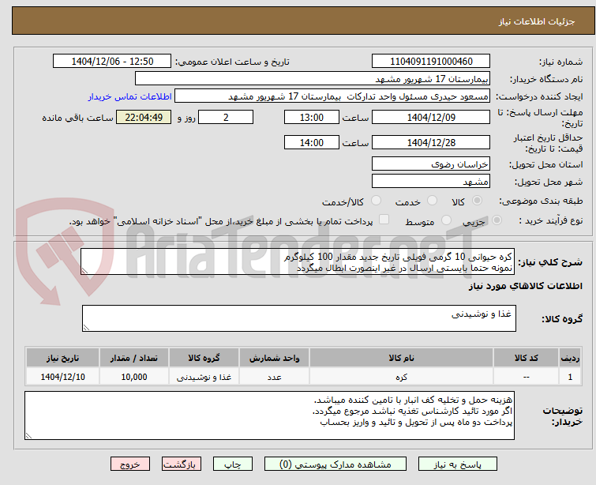Click the چاپ print button
596x485 pixels.
coord(233,464)
